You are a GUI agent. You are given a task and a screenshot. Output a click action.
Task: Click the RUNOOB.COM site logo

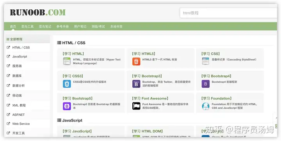click(x=38, y=12)
